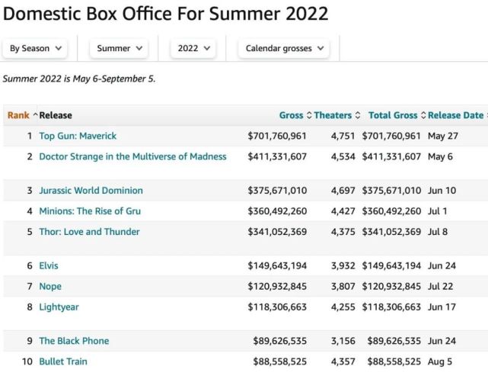Open the 2022 year dropdown
Screen dimensions: 488x382
[193, 48]
